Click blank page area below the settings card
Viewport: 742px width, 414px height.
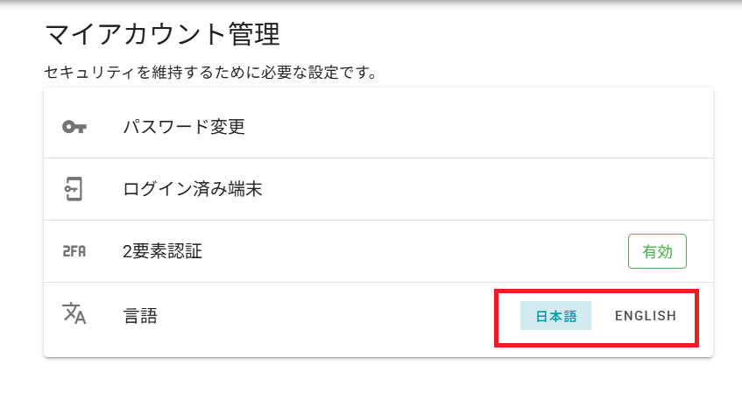click(377, 385)
